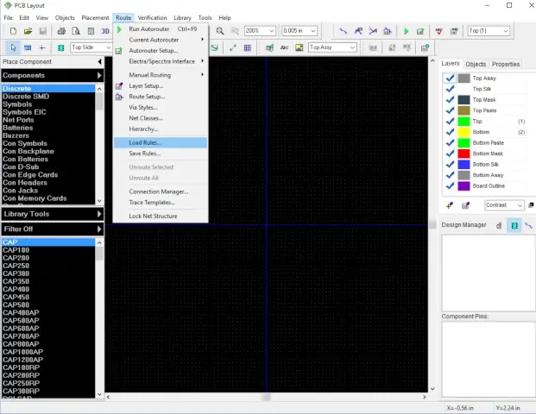Viewport: 536px width, 414px height.
Task: Uncheck the Bottom Mask layer
Action: [x=450, y=154]
